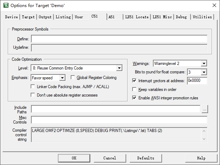The image size is (220, 165).
Task: Go to the Debug tab
Action: (181, 17)
